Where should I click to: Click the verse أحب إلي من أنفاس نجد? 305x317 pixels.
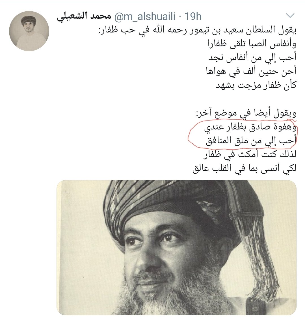pos(252,58)
